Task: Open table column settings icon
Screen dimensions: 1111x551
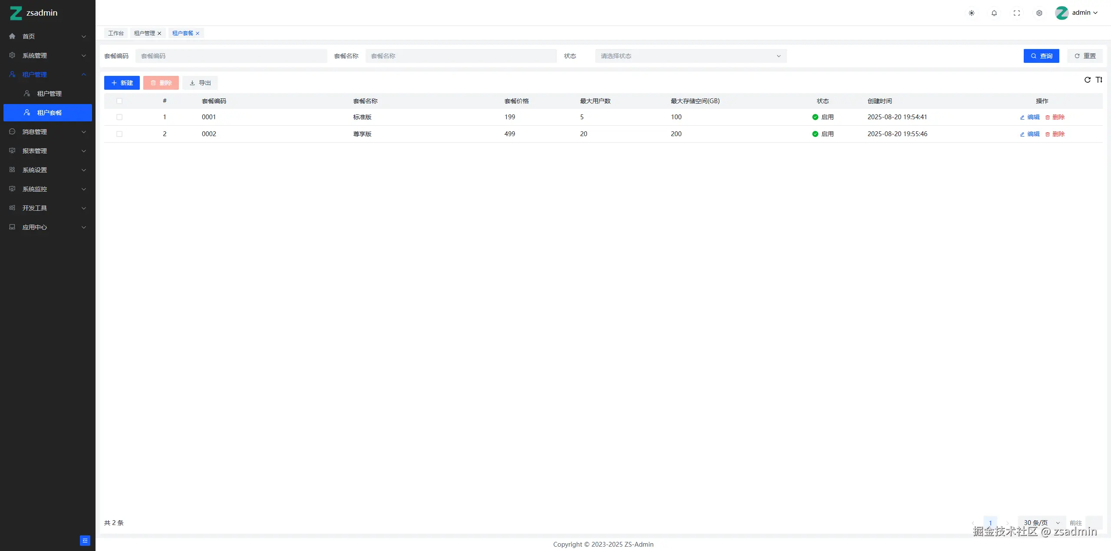Action: tap(1099, 80)
